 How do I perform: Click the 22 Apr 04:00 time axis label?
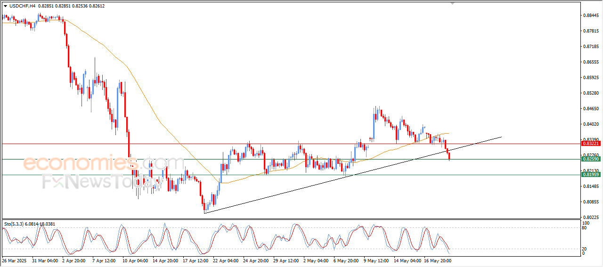pyautogui.click(x=225, y=260)
